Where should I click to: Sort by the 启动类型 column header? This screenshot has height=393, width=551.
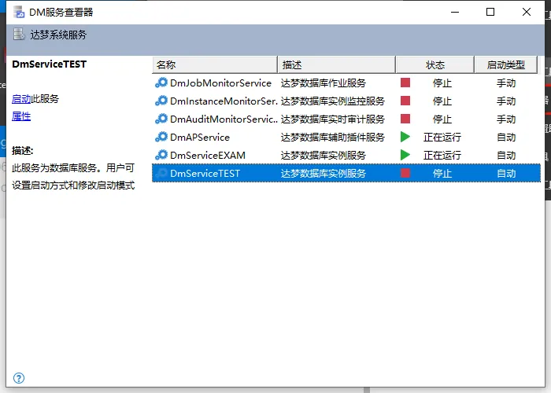tap(506, 65)
